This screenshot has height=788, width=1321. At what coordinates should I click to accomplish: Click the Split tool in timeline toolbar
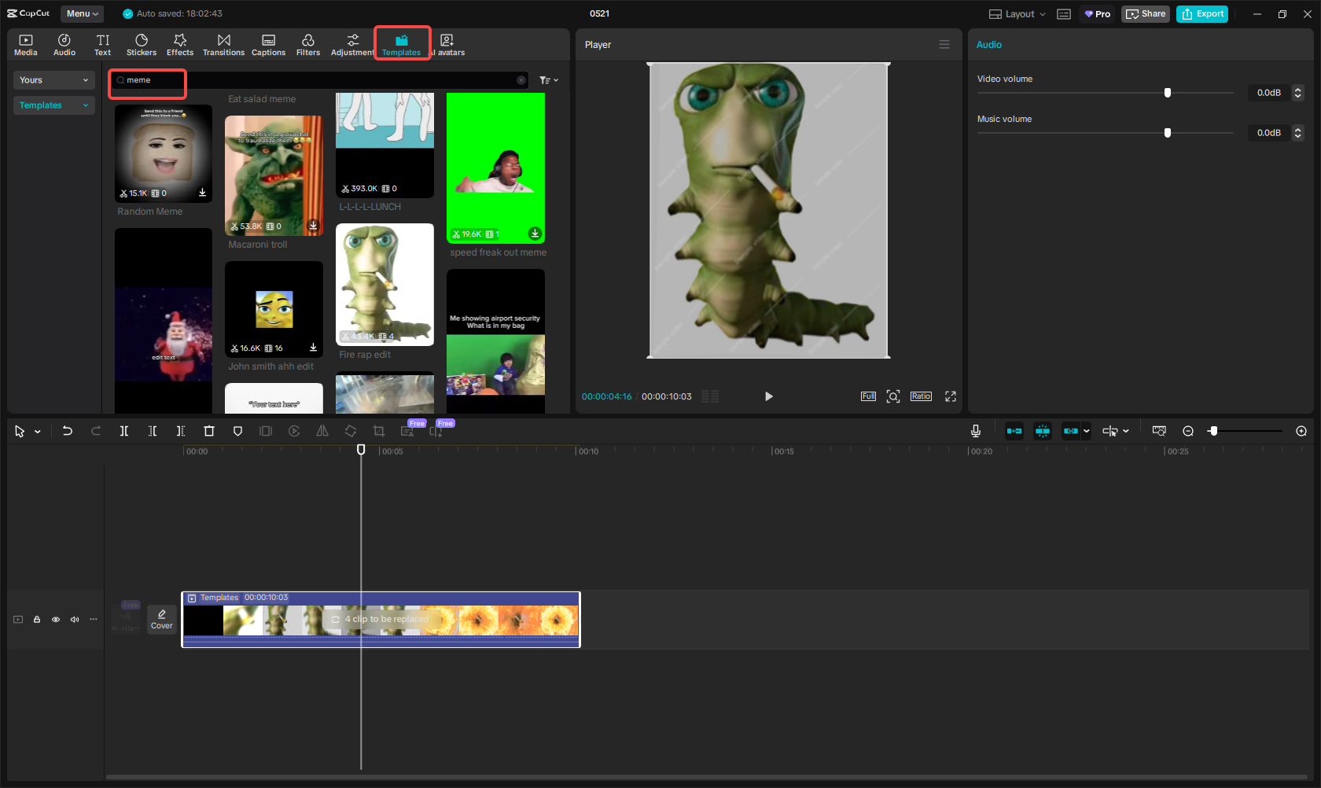coord(124,431)
